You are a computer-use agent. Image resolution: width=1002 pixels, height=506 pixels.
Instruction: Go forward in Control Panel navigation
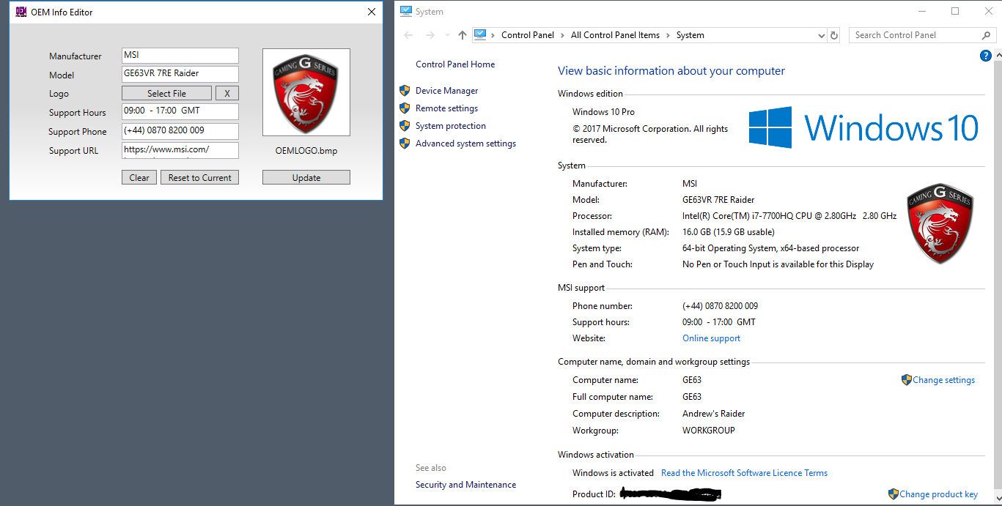(x=430, y=35)
